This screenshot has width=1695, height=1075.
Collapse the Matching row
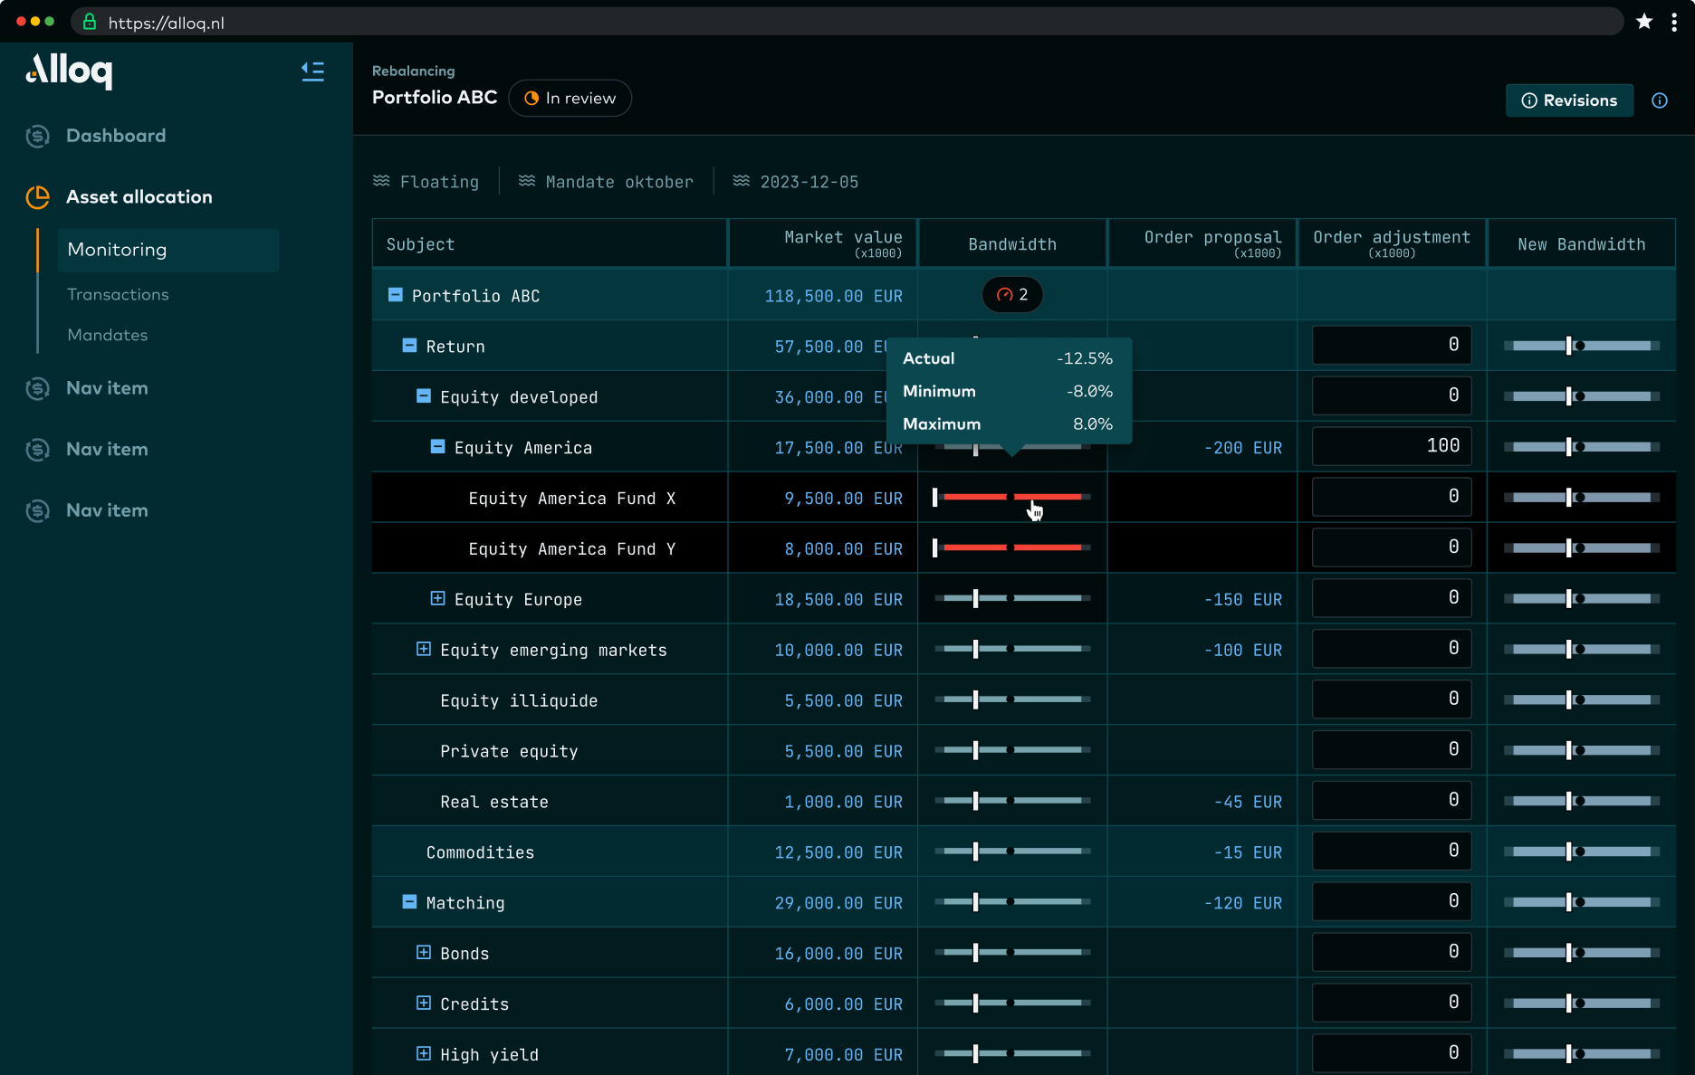[409, 902]
